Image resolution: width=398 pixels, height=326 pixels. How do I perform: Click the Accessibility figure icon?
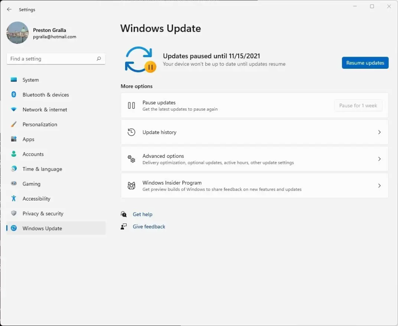click(14, 198)
